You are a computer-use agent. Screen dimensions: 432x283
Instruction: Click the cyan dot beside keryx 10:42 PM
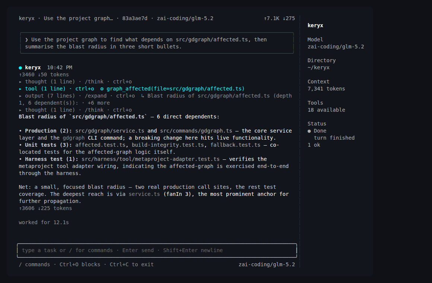tap(20, 68)
